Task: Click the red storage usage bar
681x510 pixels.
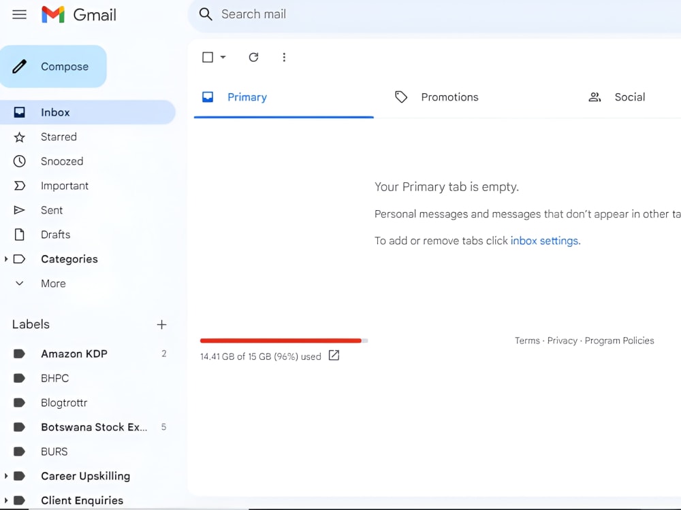Action: (281, 340)
